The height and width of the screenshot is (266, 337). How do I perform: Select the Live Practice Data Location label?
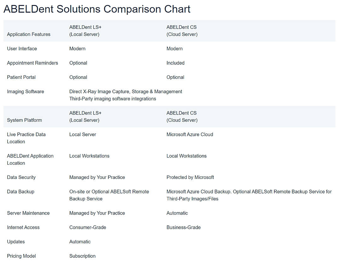pos(26,138)
